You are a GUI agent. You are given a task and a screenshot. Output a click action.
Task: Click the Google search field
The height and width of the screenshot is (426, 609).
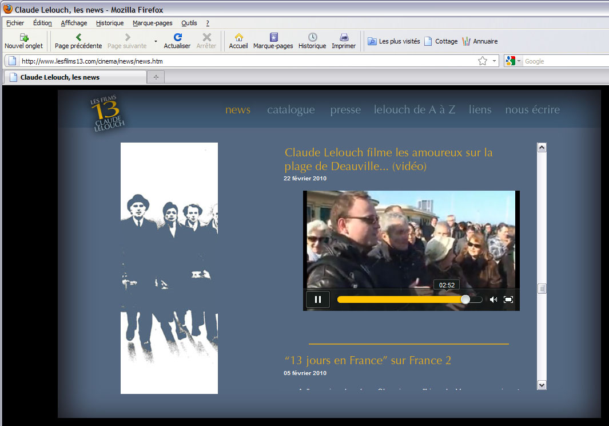(566, 61)
